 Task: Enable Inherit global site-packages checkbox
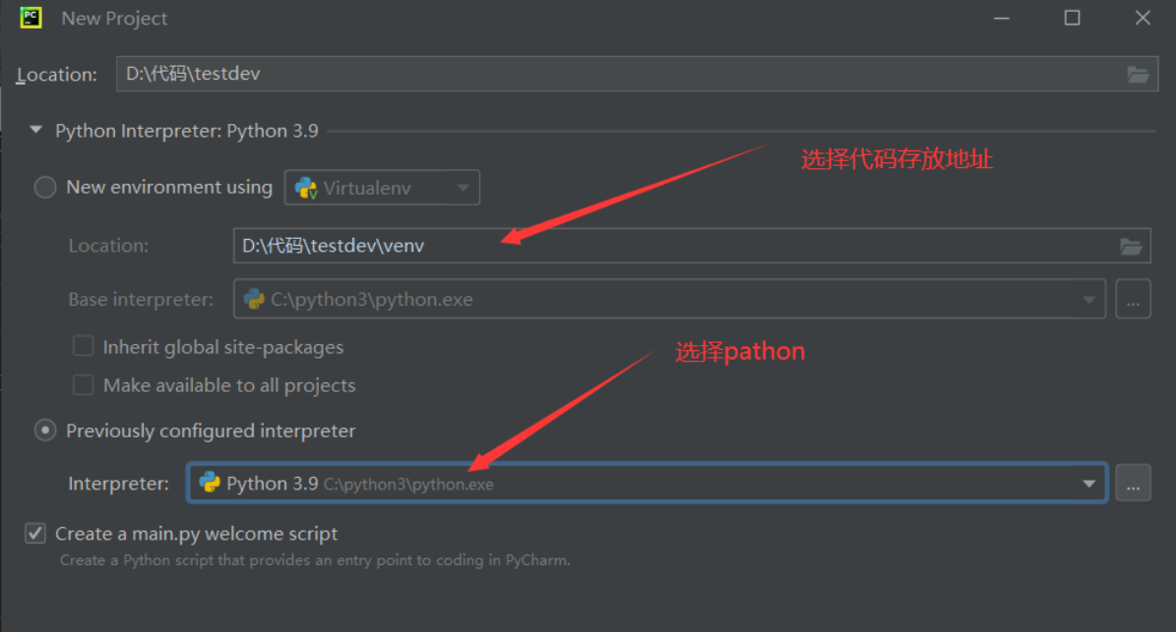pyautogui.click(x=84, y=346)
